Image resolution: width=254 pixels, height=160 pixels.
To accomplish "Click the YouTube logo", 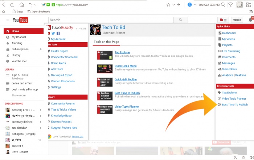I will click(20, 20).
